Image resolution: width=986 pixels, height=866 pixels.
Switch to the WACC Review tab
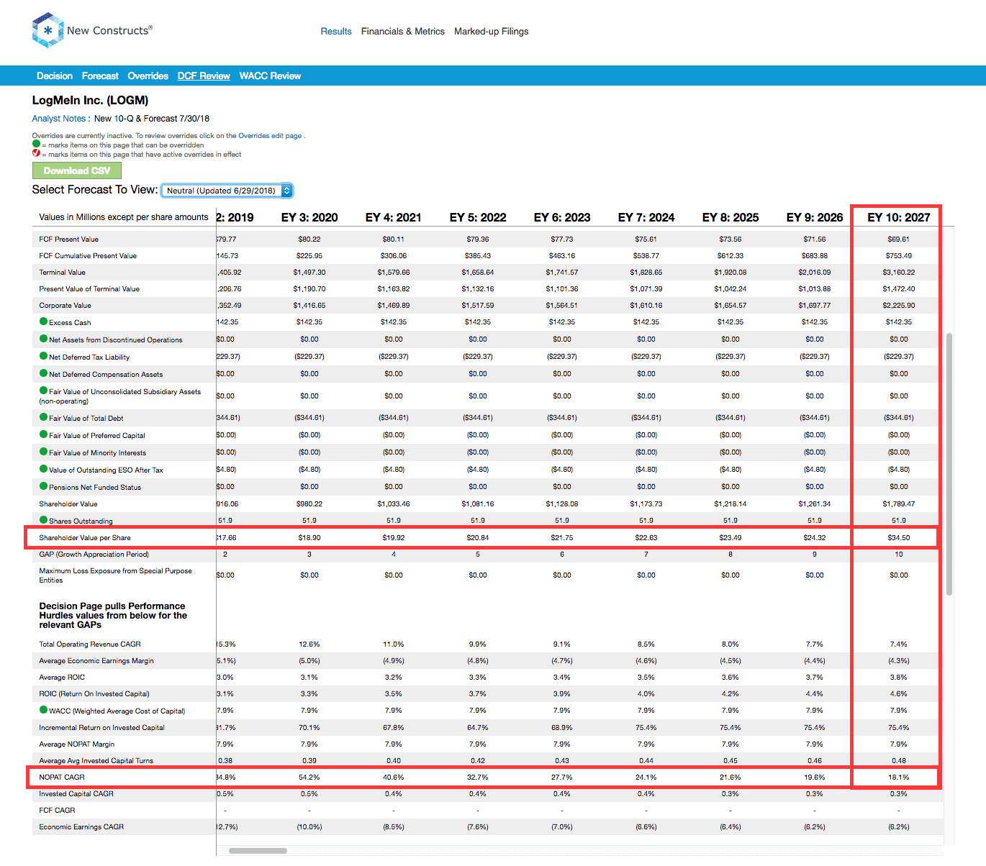click(x=270, y=76)
